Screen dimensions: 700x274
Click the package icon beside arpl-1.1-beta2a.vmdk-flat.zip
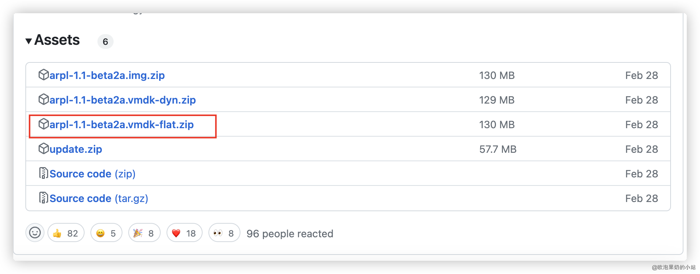[x=43, y=124]
